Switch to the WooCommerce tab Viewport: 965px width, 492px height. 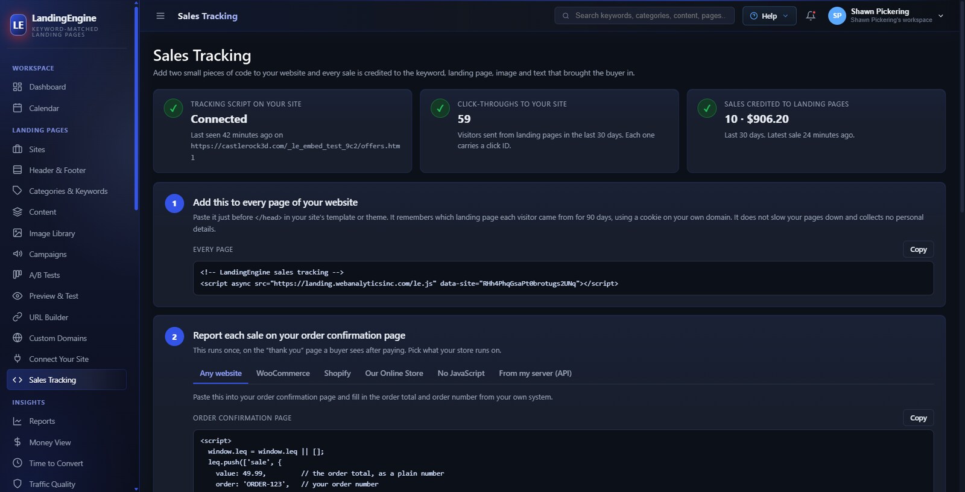point(283,374)
